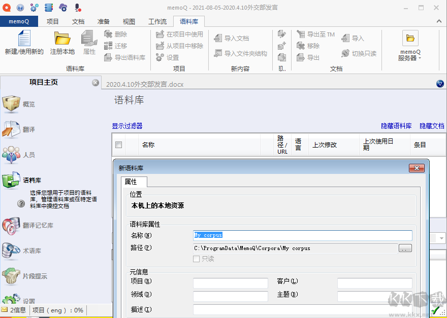Click the 客户 client input field
The image size is (447, 318).
(374, 284)
